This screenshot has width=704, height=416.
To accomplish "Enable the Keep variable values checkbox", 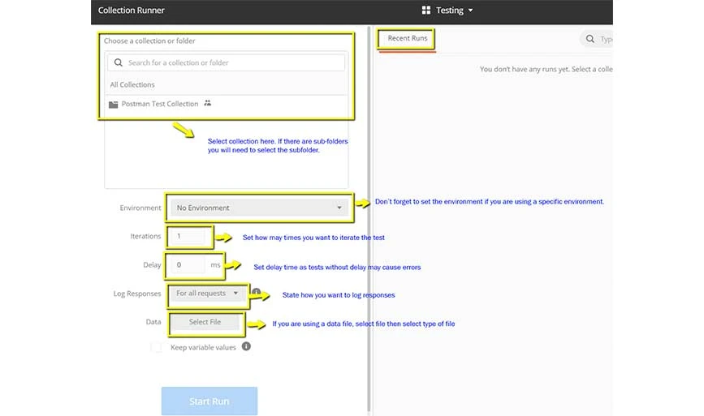I will pos(156,347).
